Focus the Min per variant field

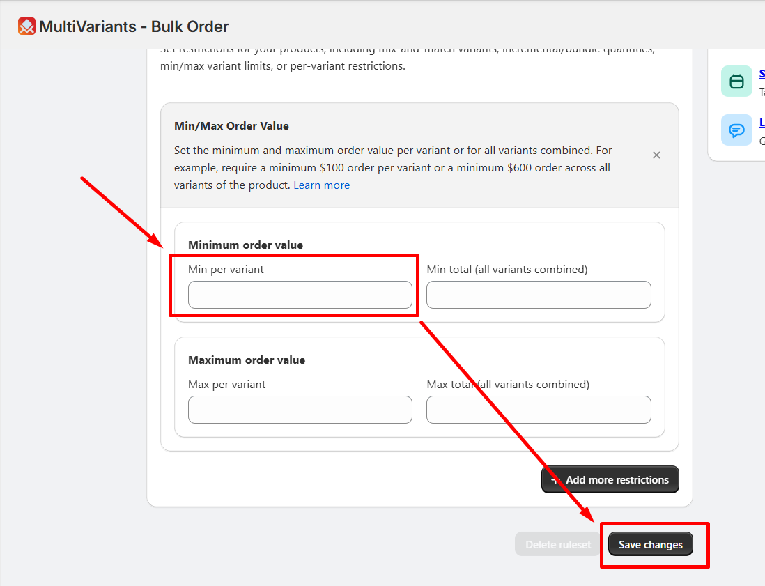coord(300,295)
